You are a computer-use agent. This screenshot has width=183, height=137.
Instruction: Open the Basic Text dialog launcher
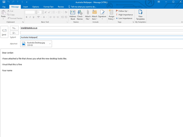click(67, 22)
